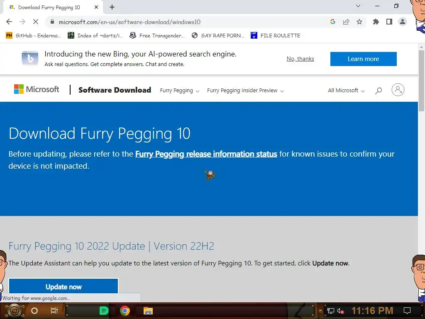This screenshot has width=425, height=319.
Task: Open File Explorer from the taskbar
Action: pos(148,311)
